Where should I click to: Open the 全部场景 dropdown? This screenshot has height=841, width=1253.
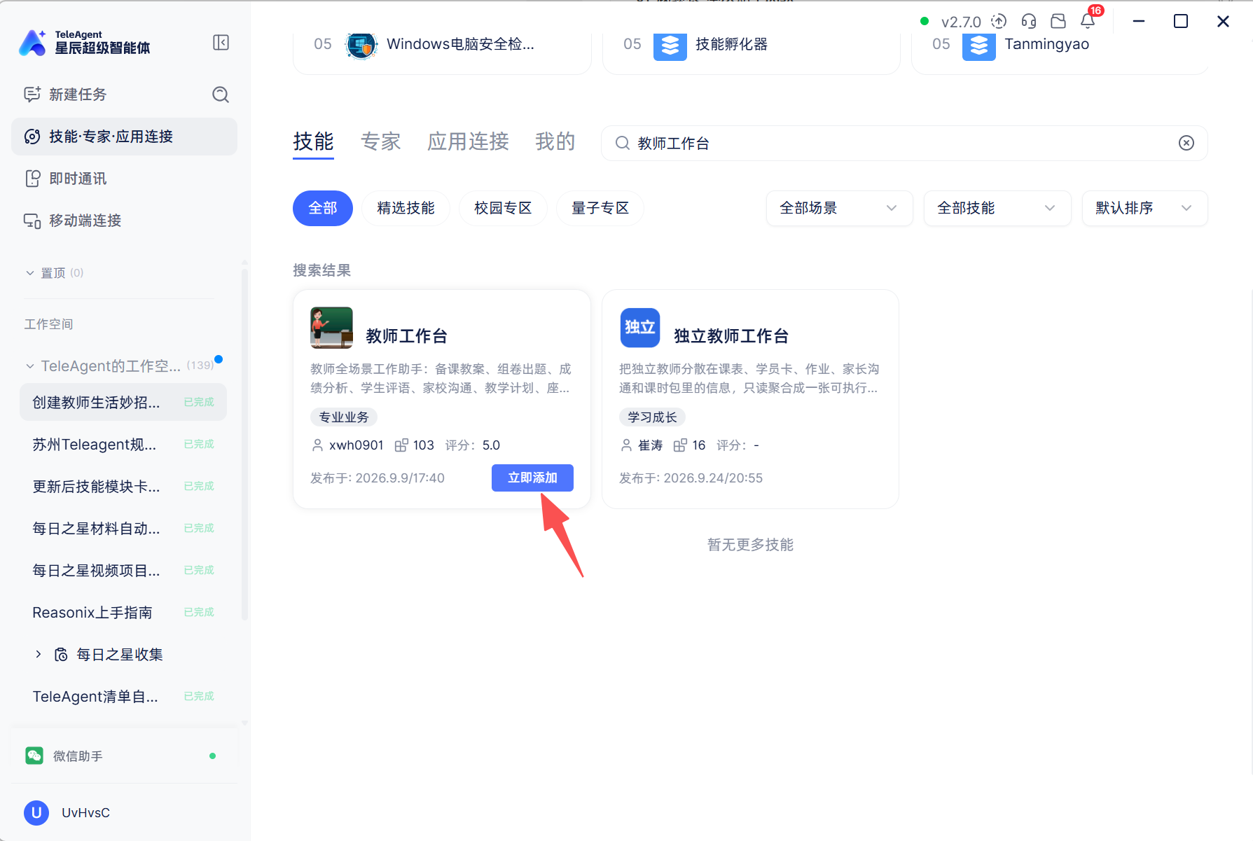(839, 208)
